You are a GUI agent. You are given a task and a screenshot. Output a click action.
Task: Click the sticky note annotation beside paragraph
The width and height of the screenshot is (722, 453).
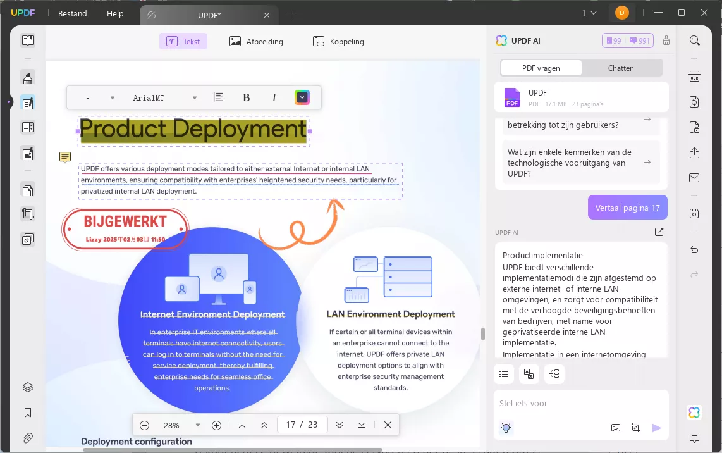point(65,158)
